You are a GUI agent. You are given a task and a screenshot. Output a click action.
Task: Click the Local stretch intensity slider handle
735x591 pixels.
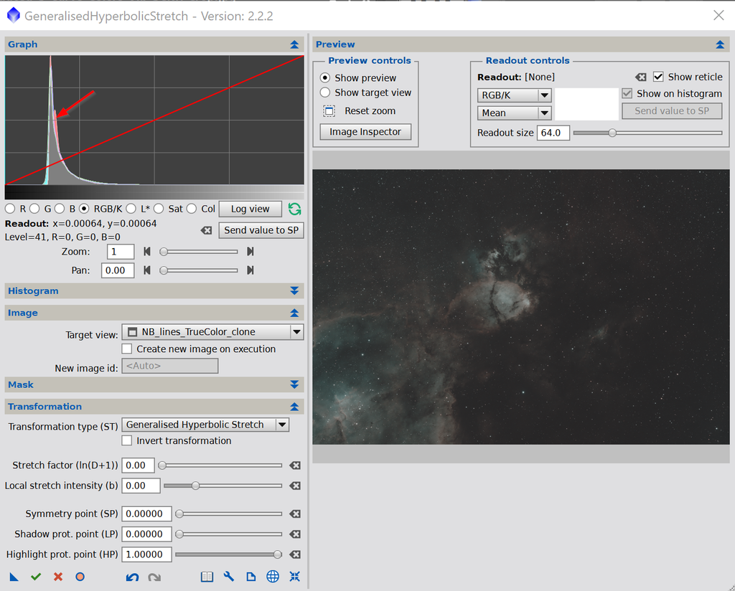pos(195,486)
